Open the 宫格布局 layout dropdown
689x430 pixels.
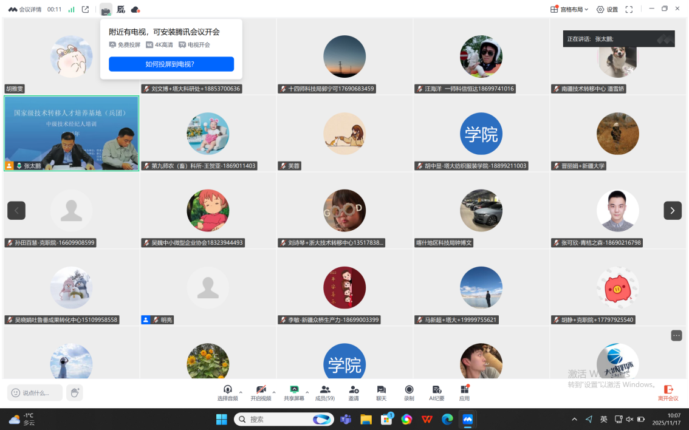[569, 9]
